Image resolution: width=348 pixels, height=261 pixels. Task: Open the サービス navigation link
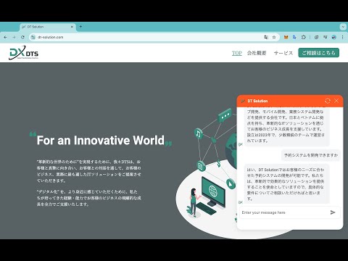283,53
